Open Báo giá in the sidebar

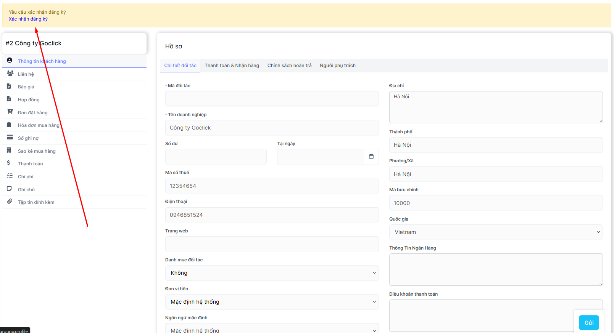click(x=26, y=87)
